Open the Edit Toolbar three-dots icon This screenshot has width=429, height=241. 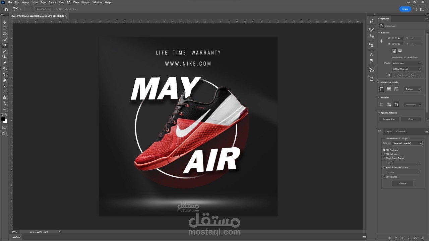tap(4, 109)
